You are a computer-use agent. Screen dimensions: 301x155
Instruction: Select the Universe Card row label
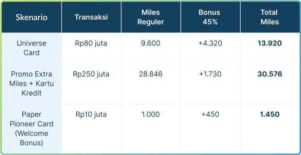[x=31, y=48]
